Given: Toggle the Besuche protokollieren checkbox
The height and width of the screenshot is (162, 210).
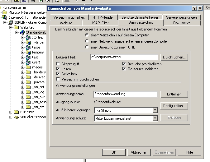Looking at the screenshot, I should point(125,64).
